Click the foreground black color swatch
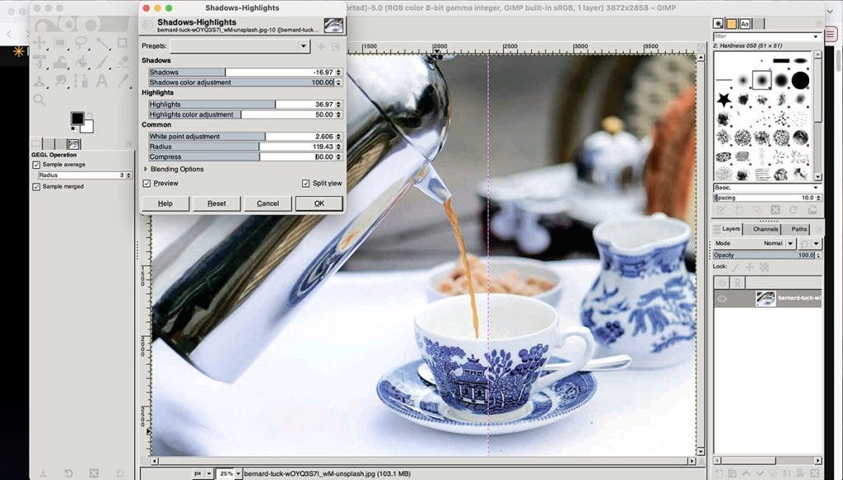Viewport: 843px width, 480px height. (x=77, y=119)
